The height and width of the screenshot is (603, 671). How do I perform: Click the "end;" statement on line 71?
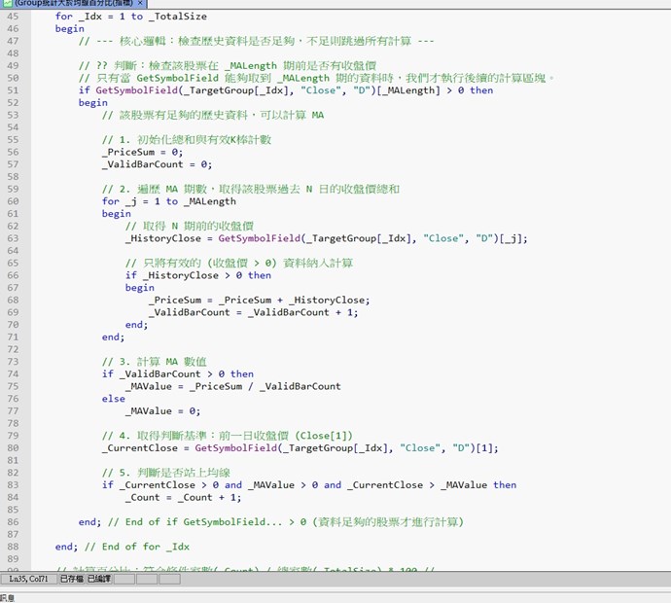(113, 337)
